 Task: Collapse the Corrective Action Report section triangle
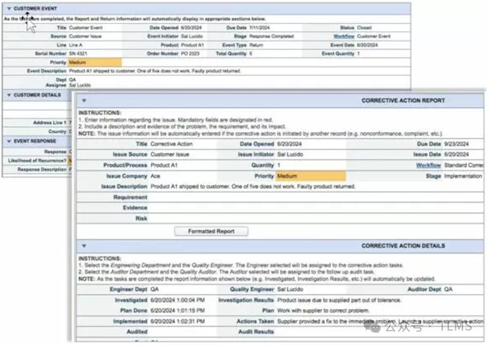coord(84,100)
